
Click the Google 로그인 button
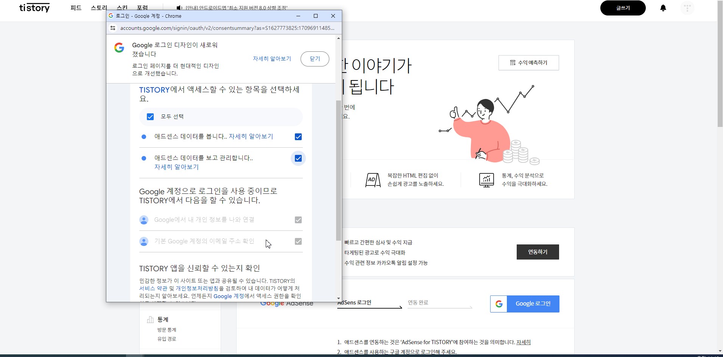pyautogui.click(x=525, y=304)
